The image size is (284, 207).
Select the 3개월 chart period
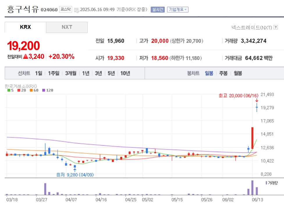(71, 73)
